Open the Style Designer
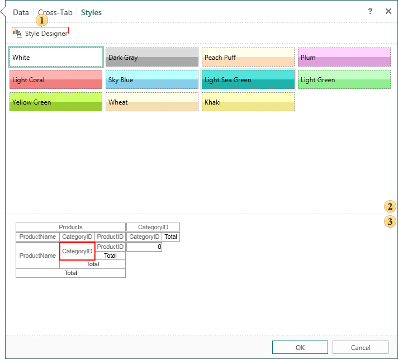This screenshot has width=398, height=359. [40, 34]
